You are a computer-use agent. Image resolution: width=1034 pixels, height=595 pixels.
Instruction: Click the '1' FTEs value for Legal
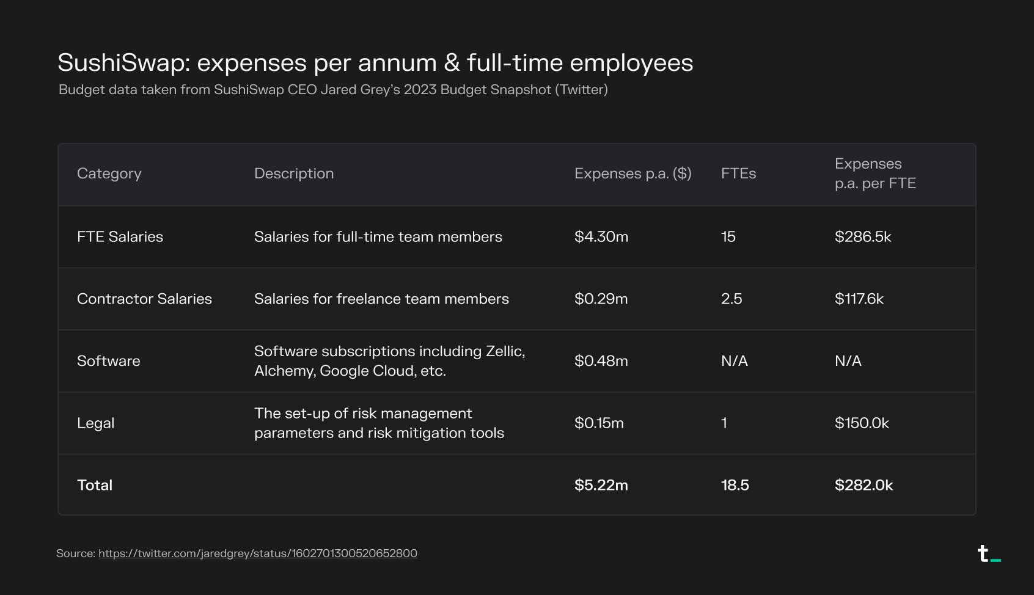724,423
